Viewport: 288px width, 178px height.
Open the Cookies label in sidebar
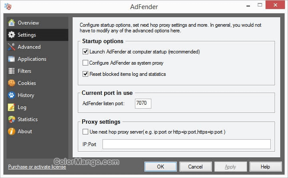(27, 83)
